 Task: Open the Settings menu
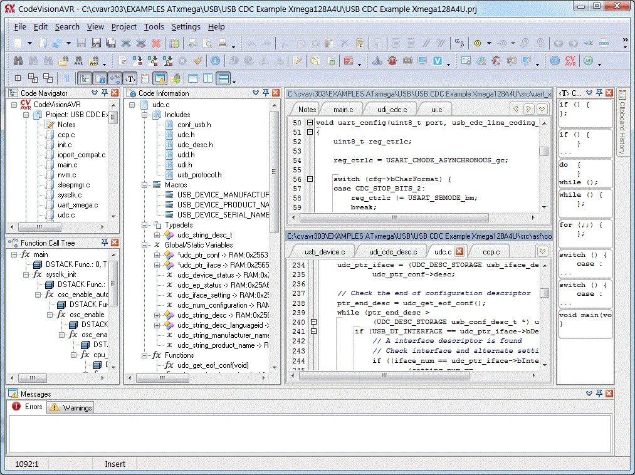click(x=186, y=27)
